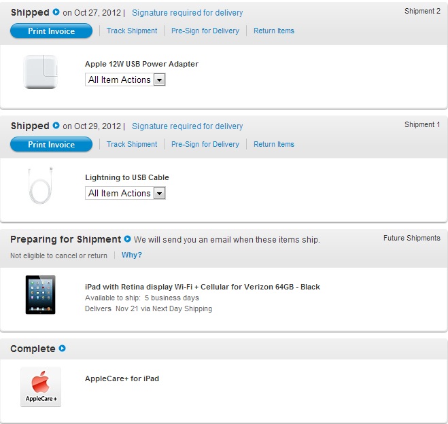Image resolution: width=448 pixels, height=424 pixels.
Task: Track Shipment for the Power Adapter order
Action: coord(132,31)
